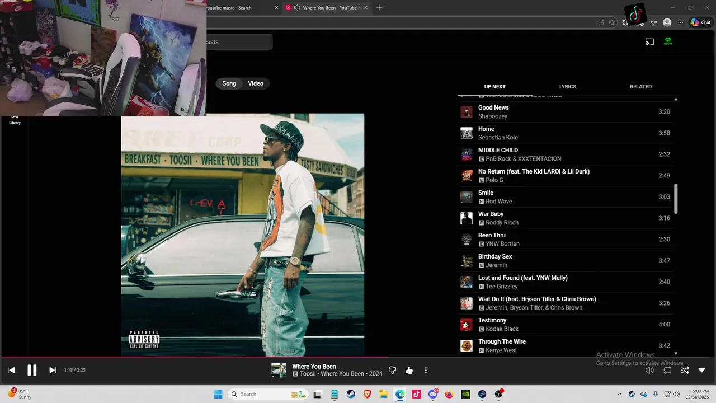Play Through The Wire by Kanye West
Viewport: 716px width, 403px height.
pos(566,346)
